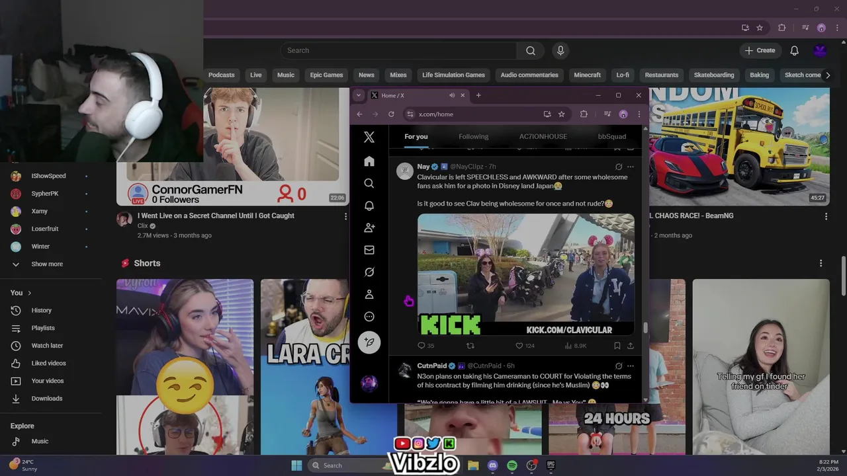Show next YouTube category chips arrow
The height and width of the screenshot is (476, 847).
(x=827, y=75)
